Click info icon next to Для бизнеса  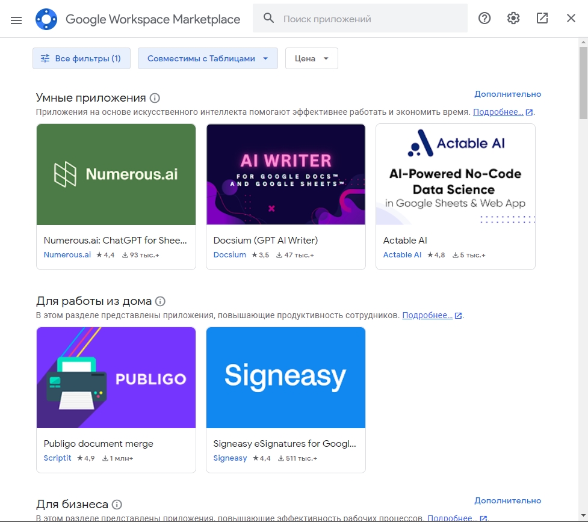coord(117,505)
